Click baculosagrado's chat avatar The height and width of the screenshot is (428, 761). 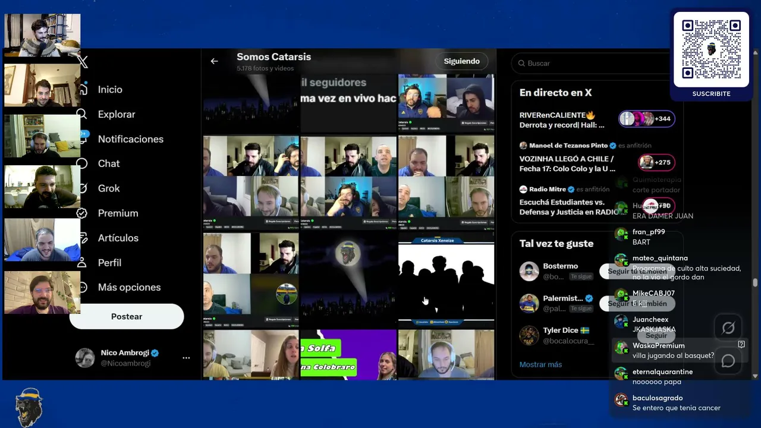point(621,400)
